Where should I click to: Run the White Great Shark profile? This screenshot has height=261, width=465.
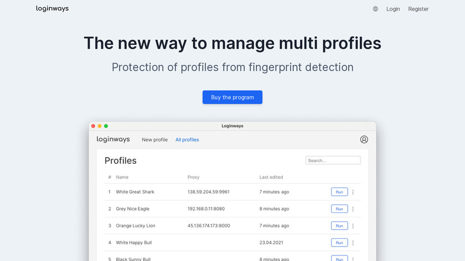coord(339,192)
